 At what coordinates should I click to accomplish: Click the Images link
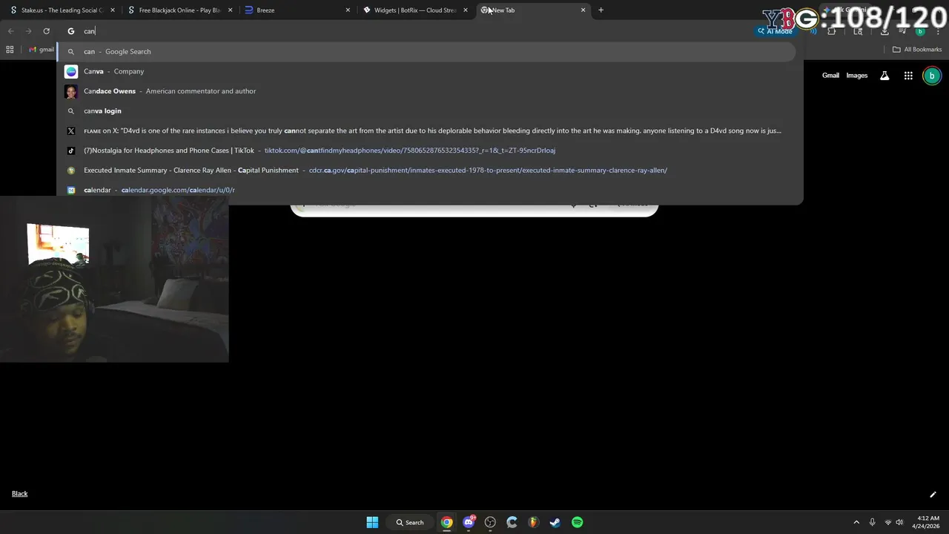[x=857, y=76]
